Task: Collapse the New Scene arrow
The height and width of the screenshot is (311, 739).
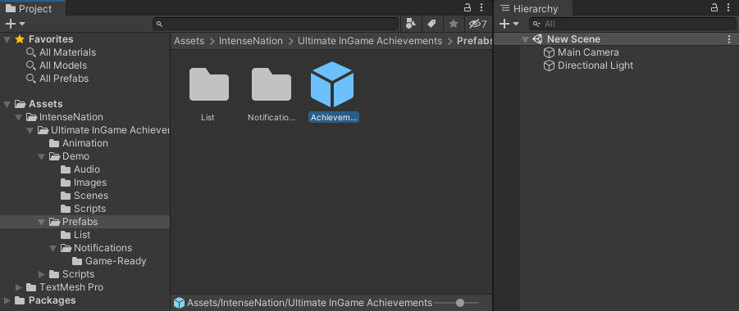Action: click(525, 39)
